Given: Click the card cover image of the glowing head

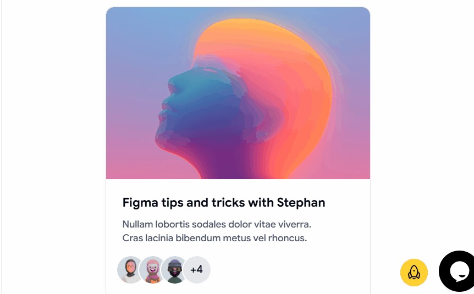Looking at the screenshot, I should click(238, 93).
